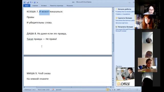Save the document with the floppy disk icon
The height and width of the screenshot is (92, 164).
[x=28, y=2]
